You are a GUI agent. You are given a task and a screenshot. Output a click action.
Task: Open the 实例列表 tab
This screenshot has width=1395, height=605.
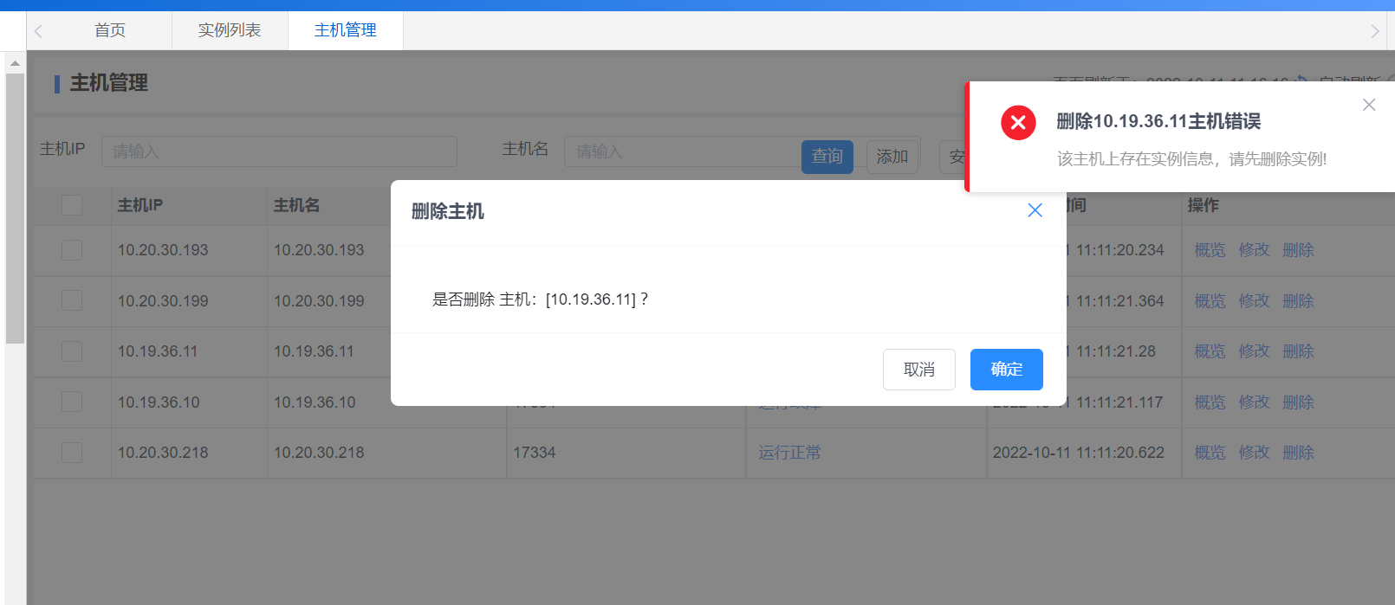230,30
